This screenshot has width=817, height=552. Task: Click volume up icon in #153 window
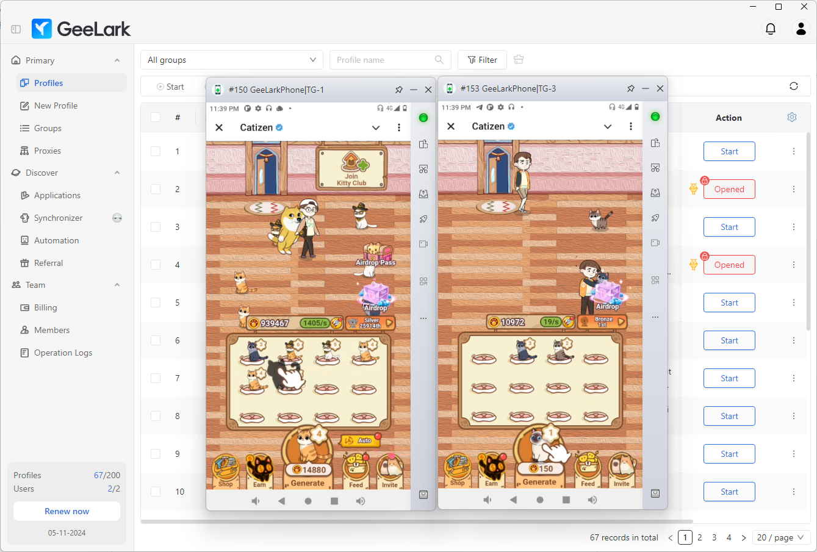592,500
